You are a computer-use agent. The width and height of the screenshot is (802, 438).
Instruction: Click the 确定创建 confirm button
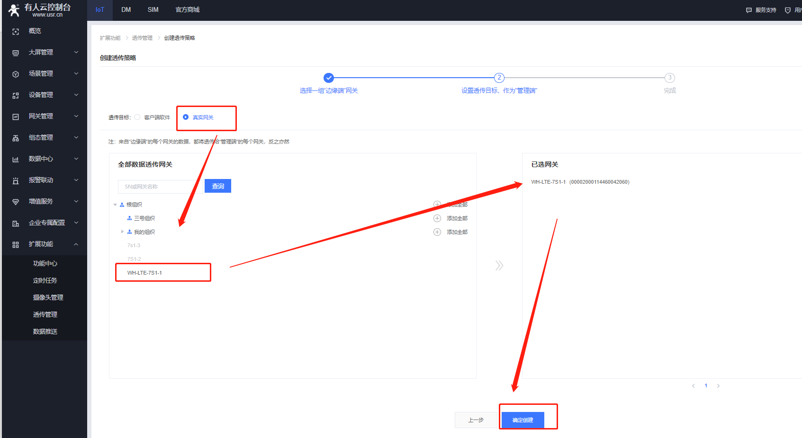[523, 420]
